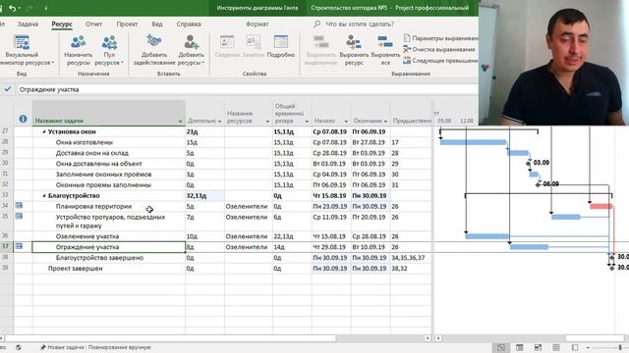Click the Tell me search field
This screenshot has height=353, width=629.
[x=360, y=24]
